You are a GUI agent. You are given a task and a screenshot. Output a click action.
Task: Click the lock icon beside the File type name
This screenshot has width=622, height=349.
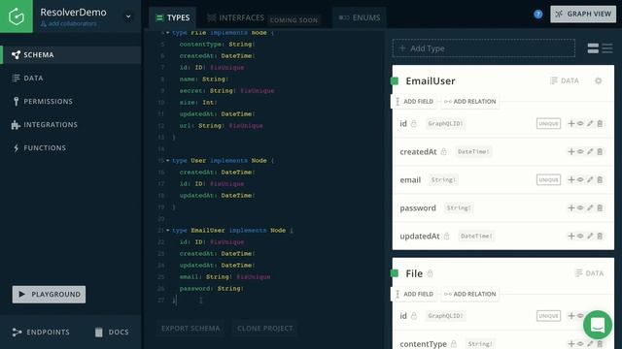[430, 273]
